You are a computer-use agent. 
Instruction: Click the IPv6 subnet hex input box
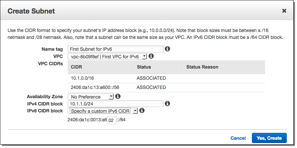pos(112,120)
